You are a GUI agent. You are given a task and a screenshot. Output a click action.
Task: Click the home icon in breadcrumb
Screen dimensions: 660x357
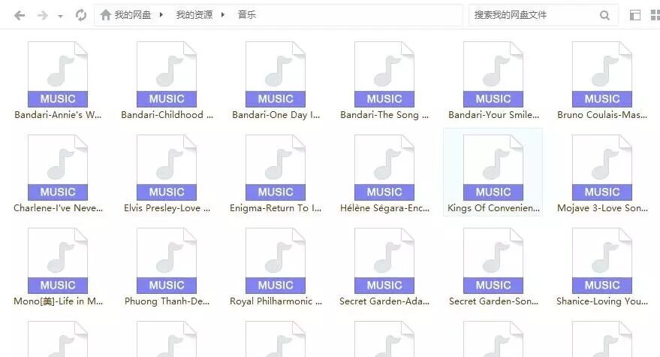click(x=106, y=15)
